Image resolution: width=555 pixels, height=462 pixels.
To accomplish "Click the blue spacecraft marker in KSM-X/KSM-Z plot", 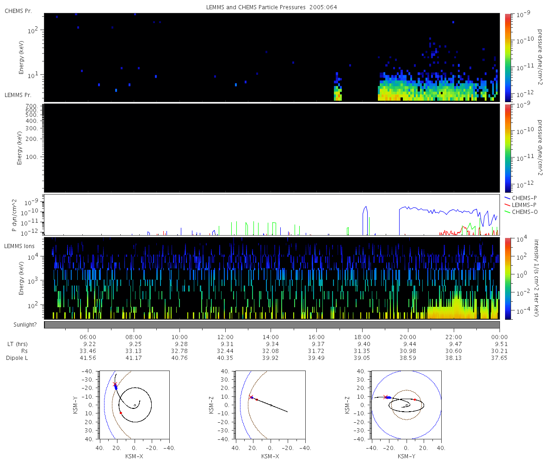I will click(x=252, y=397).
